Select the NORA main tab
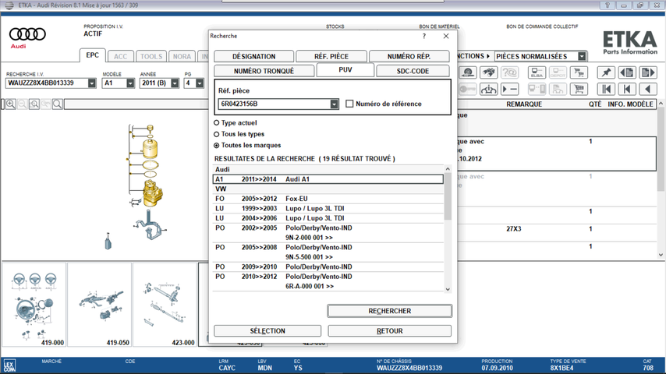The height and width of the screenshot is (374, 666). tap(182, 56)
